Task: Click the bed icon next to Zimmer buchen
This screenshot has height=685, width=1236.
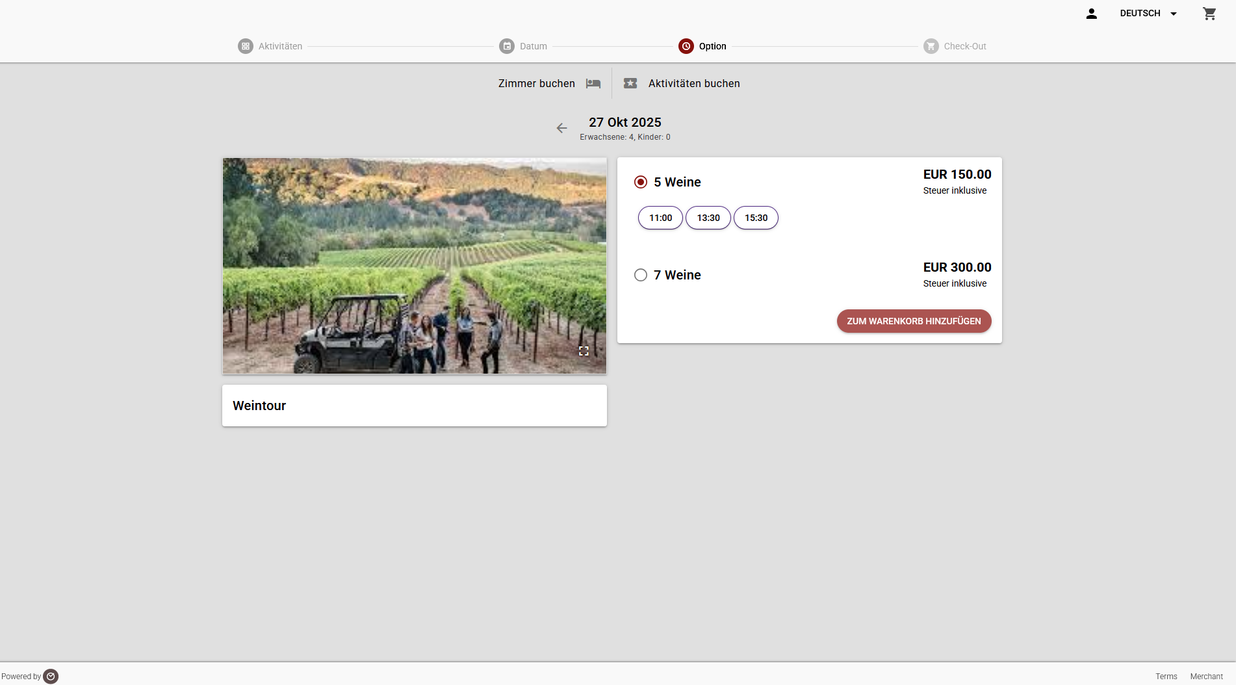Action: pos(593,83)
